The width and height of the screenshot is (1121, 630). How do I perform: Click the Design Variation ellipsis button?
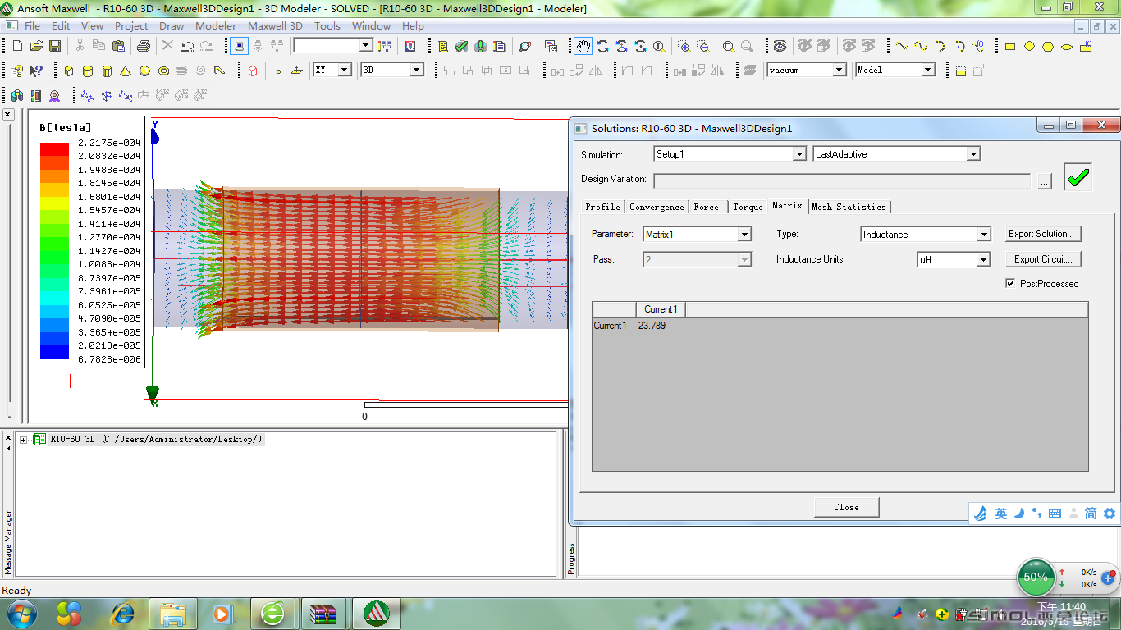(x=1044, y=182)
